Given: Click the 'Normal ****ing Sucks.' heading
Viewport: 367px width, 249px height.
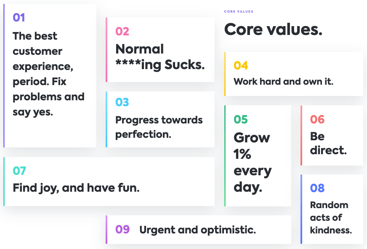Looking at the screenshot, I should point(160,57).
